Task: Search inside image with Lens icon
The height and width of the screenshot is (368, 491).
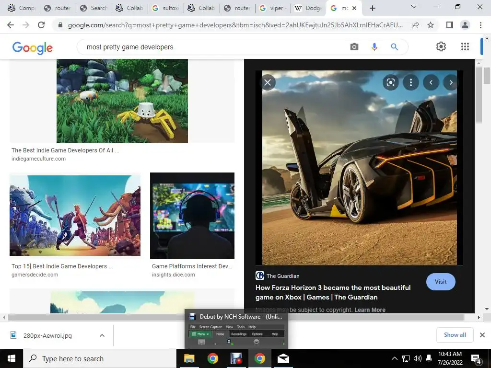Action: coord(390,82)
